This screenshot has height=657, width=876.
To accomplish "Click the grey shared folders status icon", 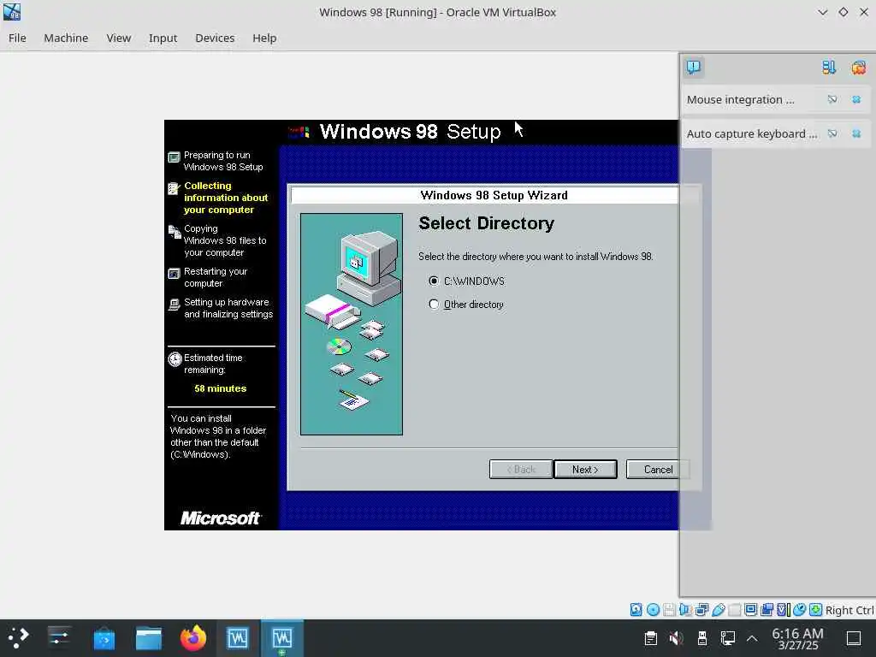I will coord(734,609).
